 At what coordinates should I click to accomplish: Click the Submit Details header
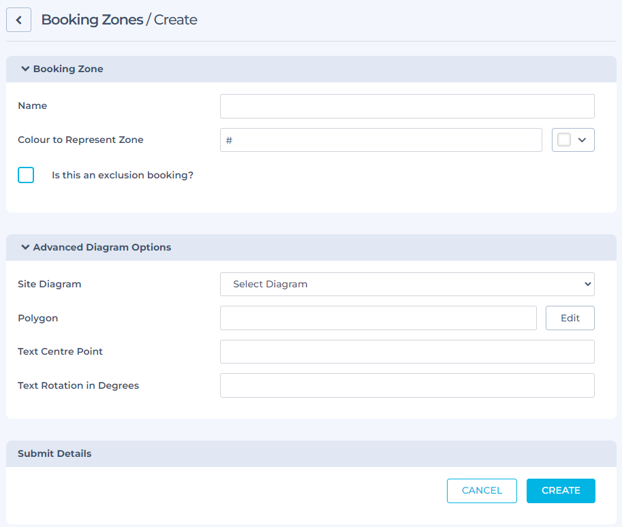click(55, 453)
